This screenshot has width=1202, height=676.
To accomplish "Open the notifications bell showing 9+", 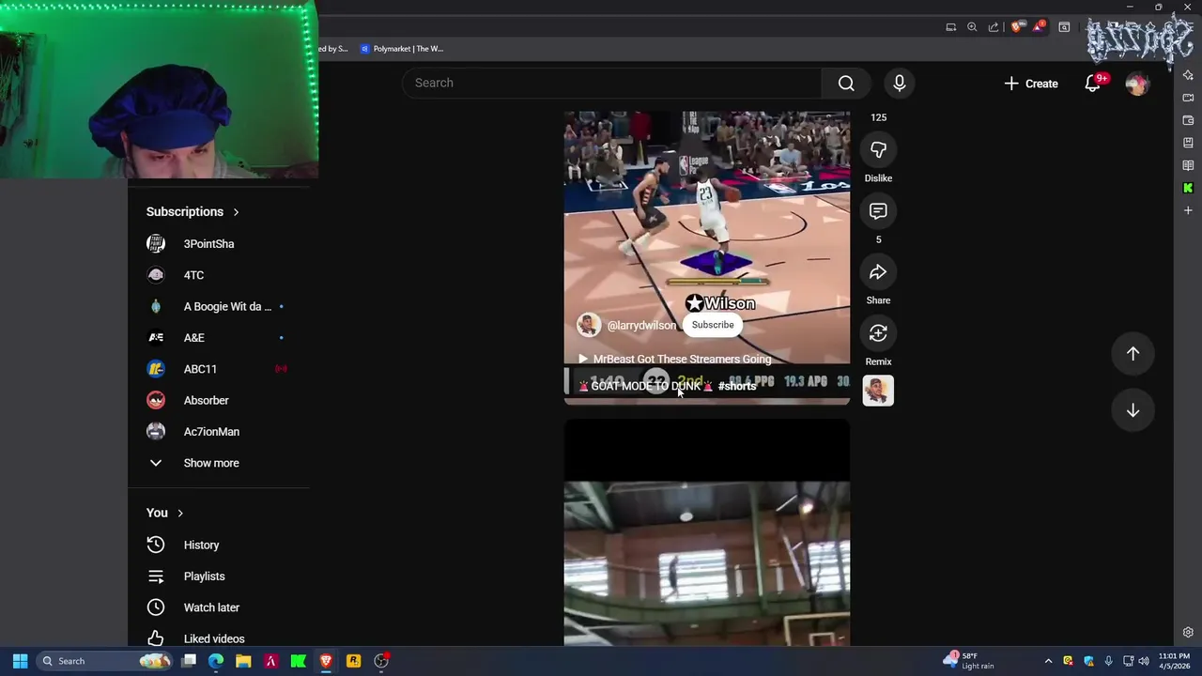I will click(x=1093, y=84).
